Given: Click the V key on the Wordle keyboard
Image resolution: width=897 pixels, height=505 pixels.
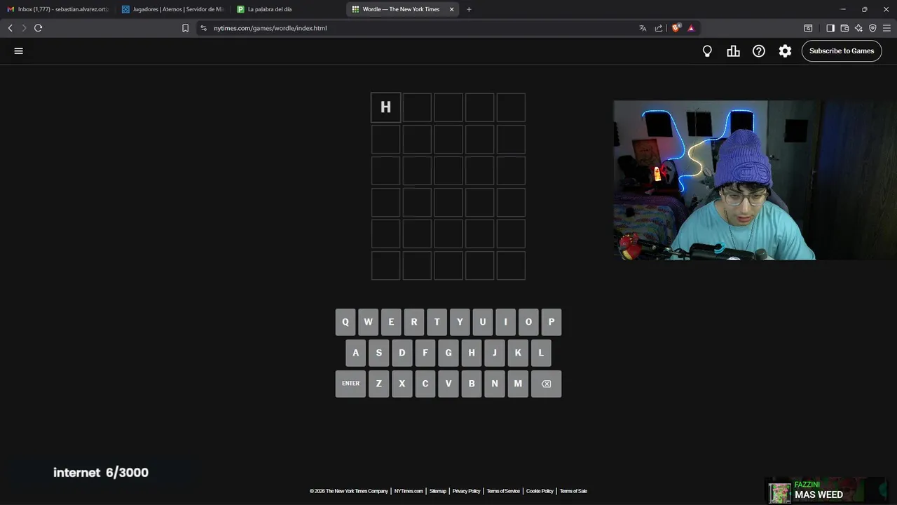Looking at the screenshot, I should [448, 384].
